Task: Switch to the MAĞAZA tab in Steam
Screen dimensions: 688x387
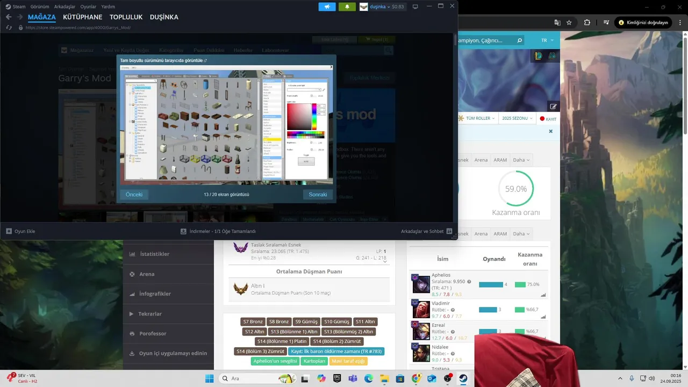Action: [x=42, y=17]
